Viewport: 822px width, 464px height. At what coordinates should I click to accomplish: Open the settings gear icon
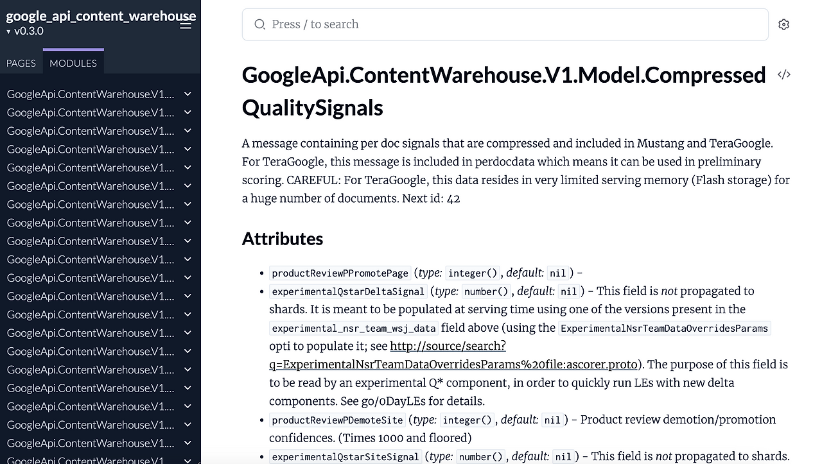tap(783, 24)
